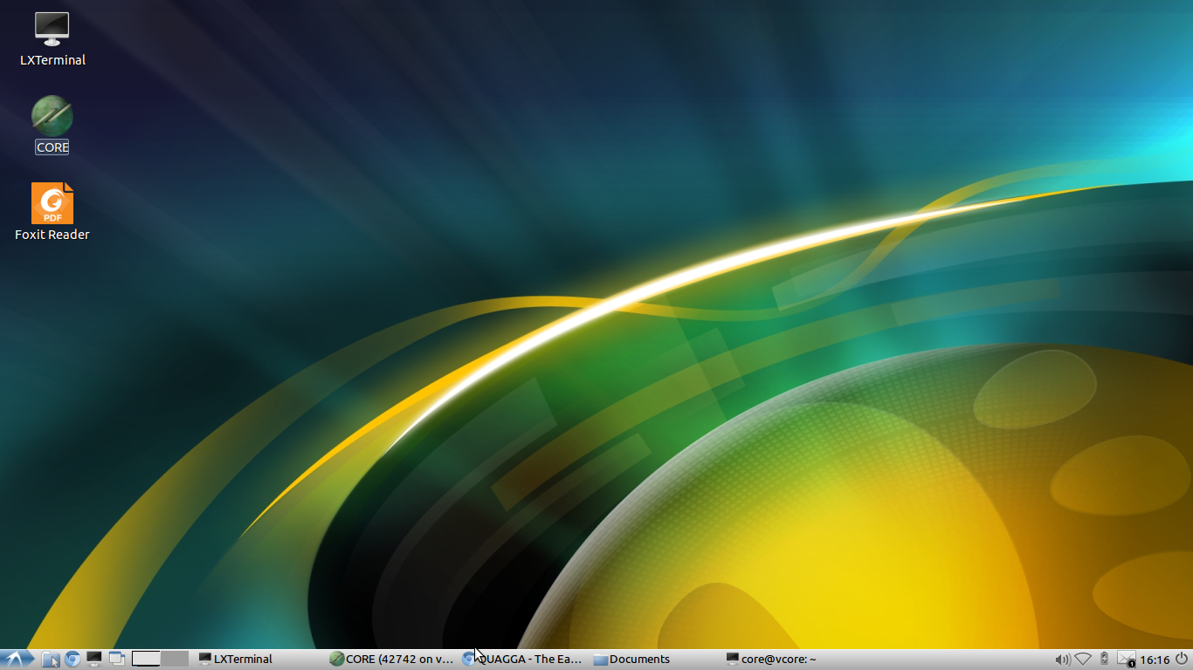Image resolution: width=1193 pixels, height=670 pixels.
Task: Launch the file manager from panel
Action: [50, 660]
